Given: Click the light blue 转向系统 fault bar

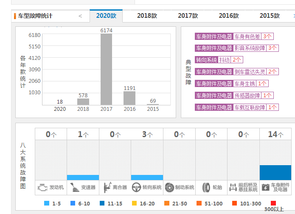Looking at the screenshot, I should tap(147, 177).
